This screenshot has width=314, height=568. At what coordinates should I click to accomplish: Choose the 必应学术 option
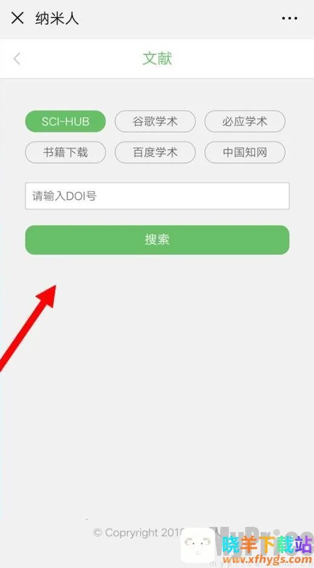click(245, 122)
